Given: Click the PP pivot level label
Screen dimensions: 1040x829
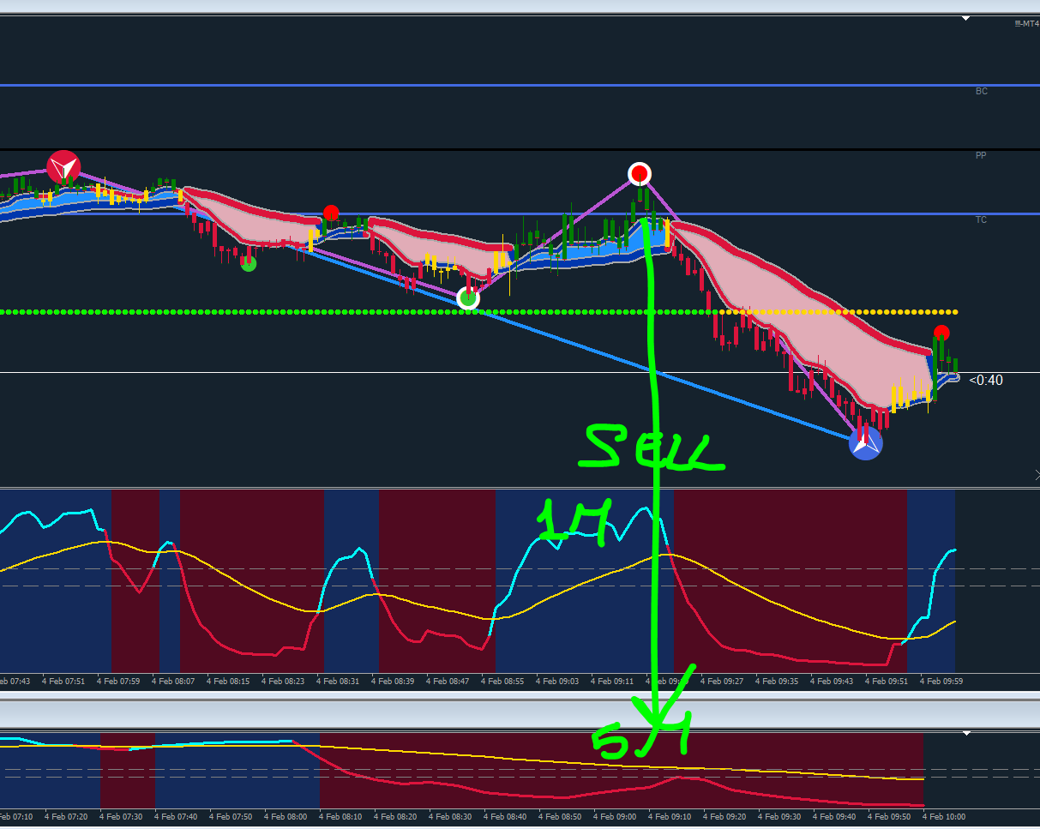Looking at the screenshot, I should coord(981,155).
